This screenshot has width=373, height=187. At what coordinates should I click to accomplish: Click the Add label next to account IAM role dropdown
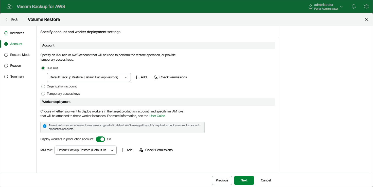[x=144, y=77]
